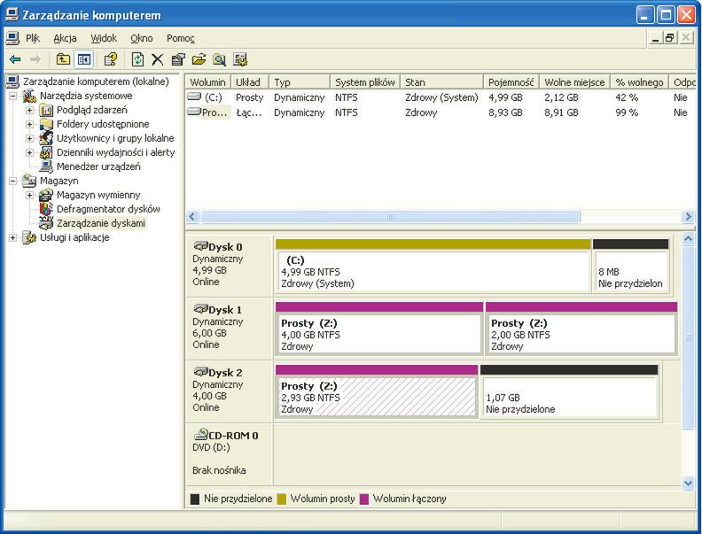The width and height of the screenshot is (702, 534).
Task: Select Menedżer urządzeń in the tree
Action: 97,166
